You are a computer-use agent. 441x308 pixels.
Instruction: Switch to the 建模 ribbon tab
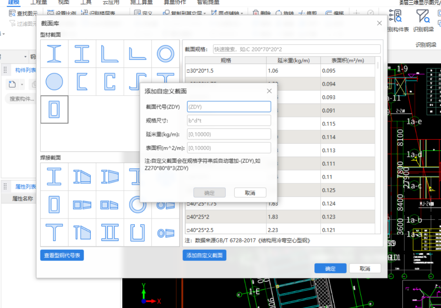click(x=13, y=2)
